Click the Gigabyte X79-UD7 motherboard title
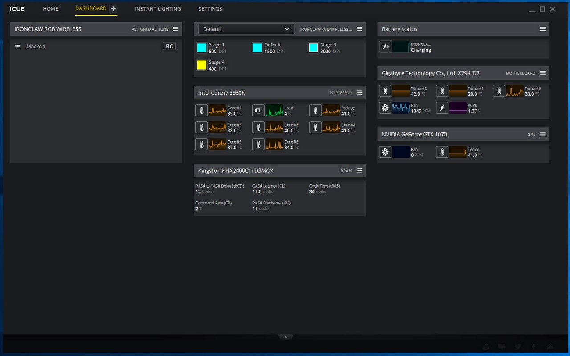This screenshot has width=570, height=356. [431, 73]
